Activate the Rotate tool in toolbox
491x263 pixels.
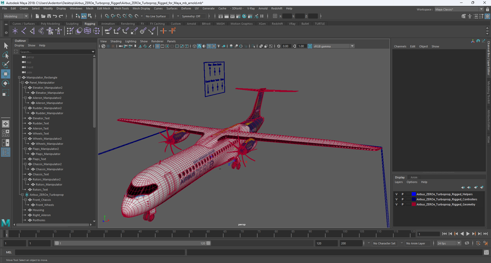[x=6, y=83]
